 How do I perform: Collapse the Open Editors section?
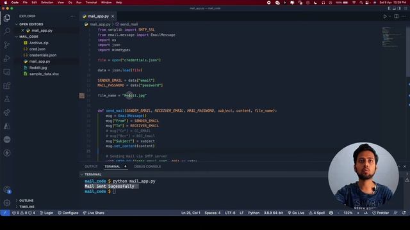(31, 24)
